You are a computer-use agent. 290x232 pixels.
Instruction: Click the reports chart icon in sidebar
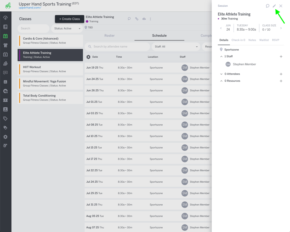(5, 82)
